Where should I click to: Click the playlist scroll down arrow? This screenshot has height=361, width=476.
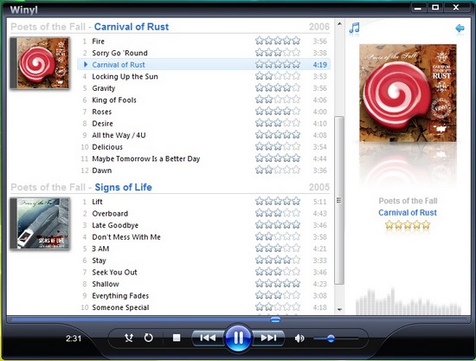coord(339,310)
